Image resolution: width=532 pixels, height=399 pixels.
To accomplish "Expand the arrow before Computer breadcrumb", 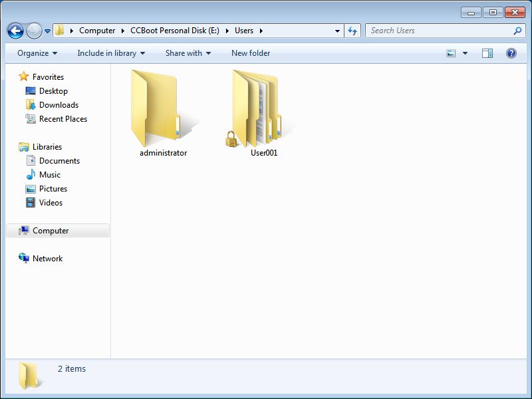I will [72, 31].
